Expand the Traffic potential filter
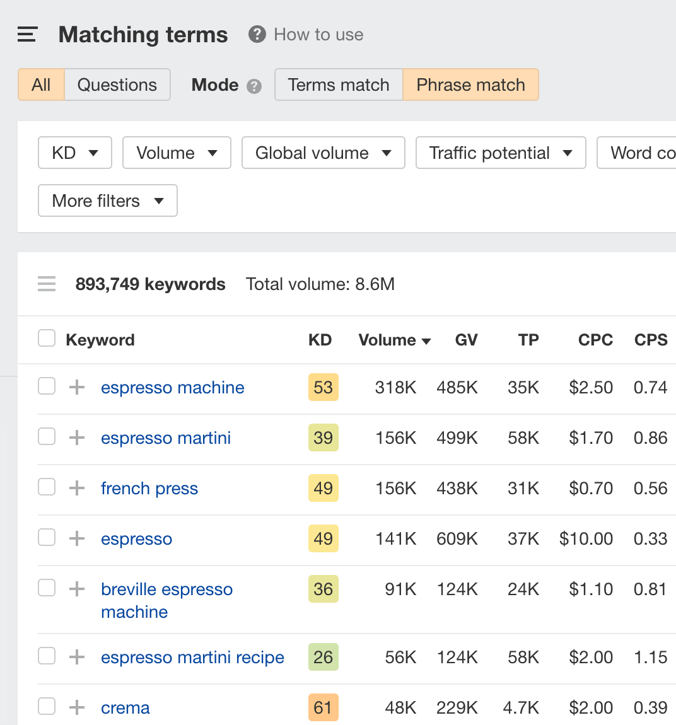Image resolution: width=676 pixels, height=725 pixels. [x=501, y=153]
